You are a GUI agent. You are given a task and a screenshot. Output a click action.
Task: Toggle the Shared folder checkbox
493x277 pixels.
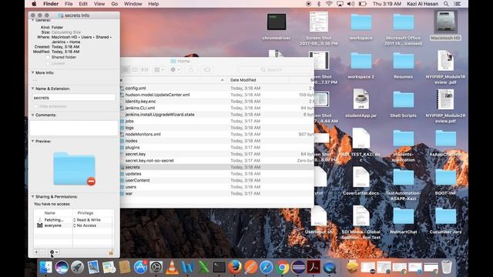click(x=48, y=57)
